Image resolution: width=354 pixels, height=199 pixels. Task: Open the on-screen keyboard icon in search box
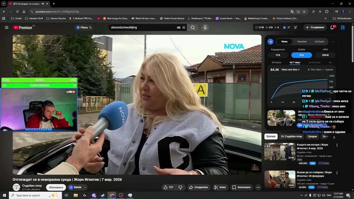[179, 27]
